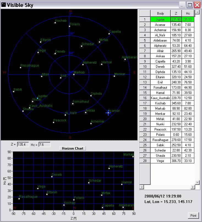Select the highlighted Jupiter row in table
Viewport: 202px width, 222px height.
click(160, 20)
